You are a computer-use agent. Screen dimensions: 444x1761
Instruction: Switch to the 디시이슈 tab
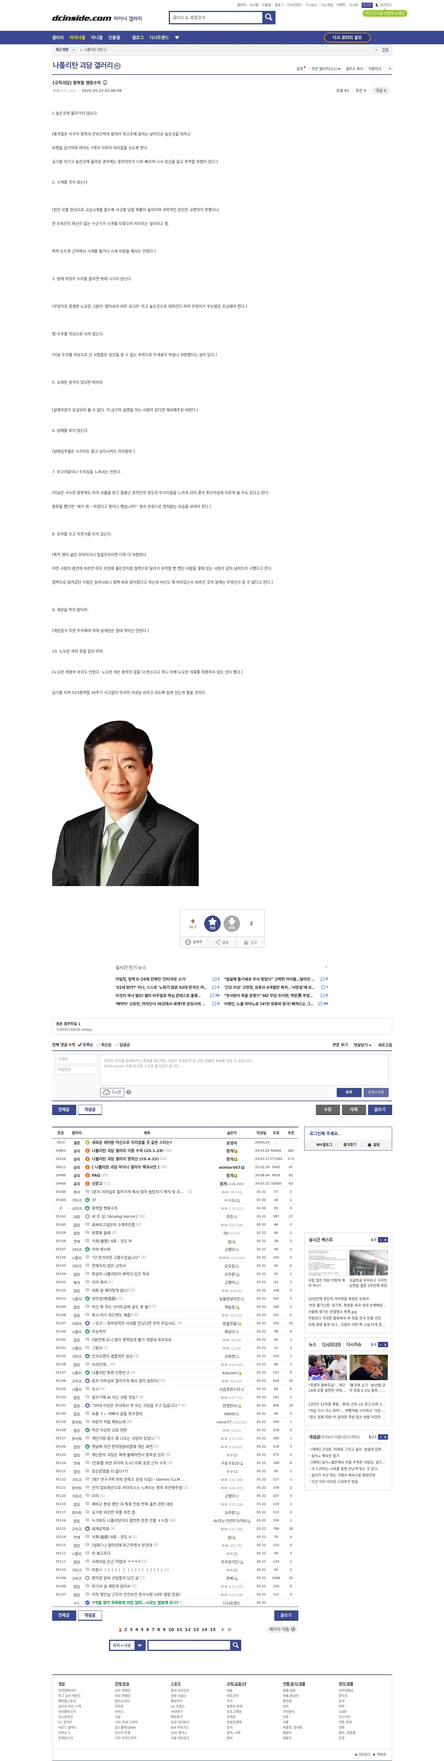click(x=354, y=1345)
